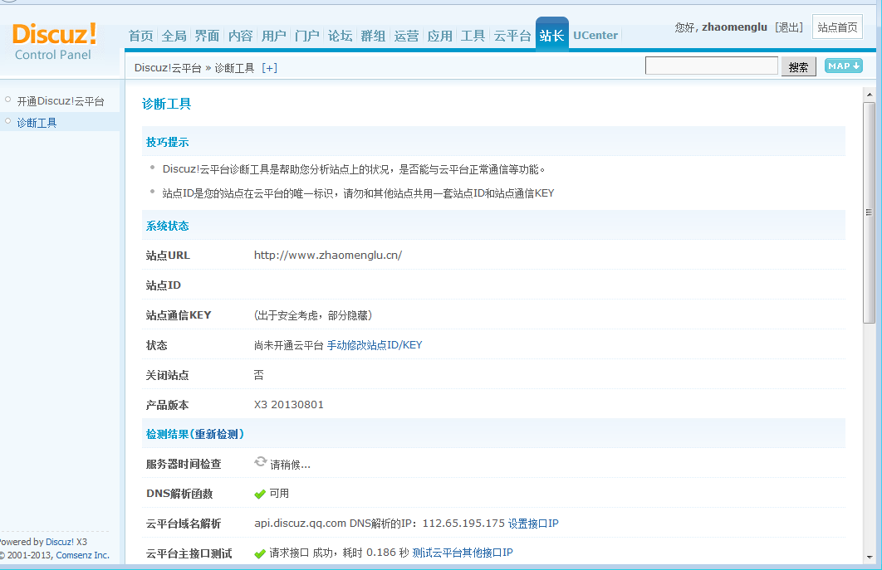
Task: Click the 设置接口IP link
Action: click(x=532, y=524)
